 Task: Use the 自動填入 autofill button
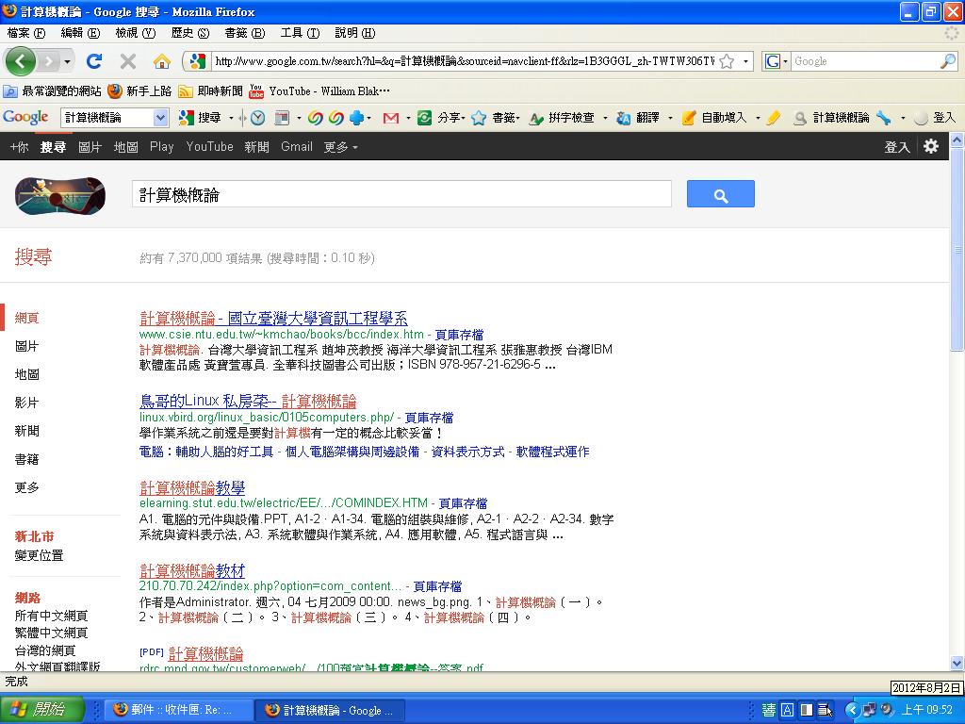tap(714, 118)
